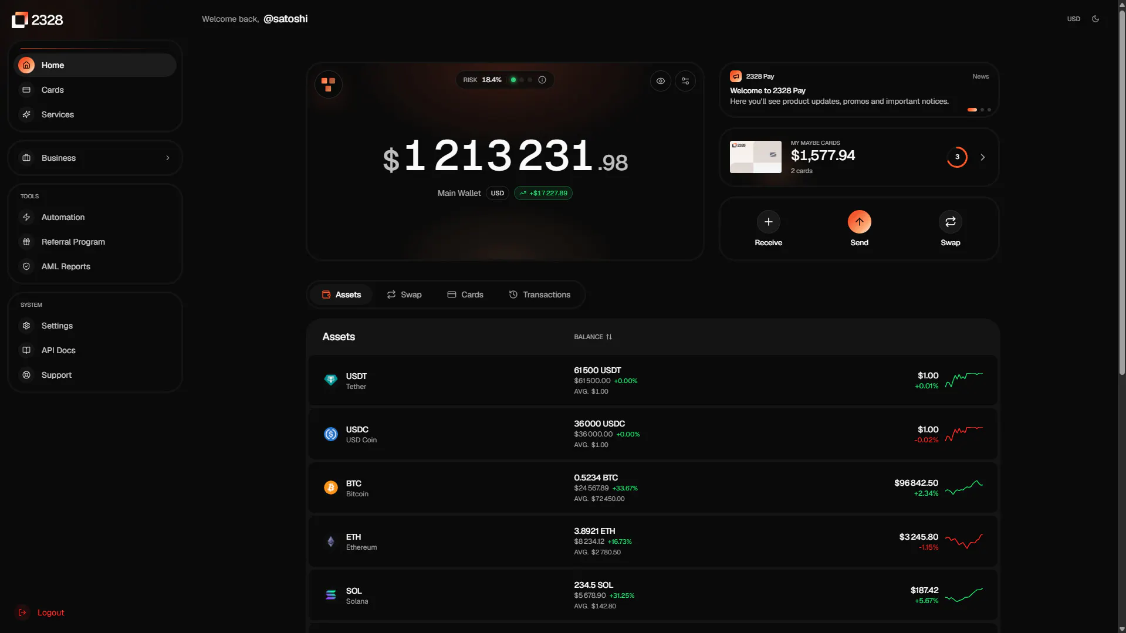The height and width of the screenshot is (633, 1126).
Task: Select the Assets tab
Action: tap(341, 295)
